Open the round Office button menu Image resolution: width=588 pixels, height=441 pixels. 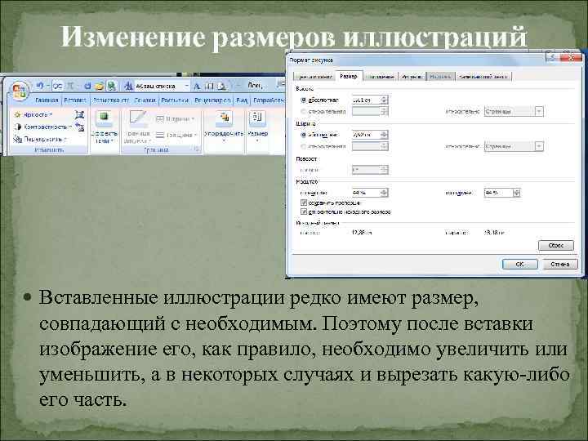pos(20,91)
